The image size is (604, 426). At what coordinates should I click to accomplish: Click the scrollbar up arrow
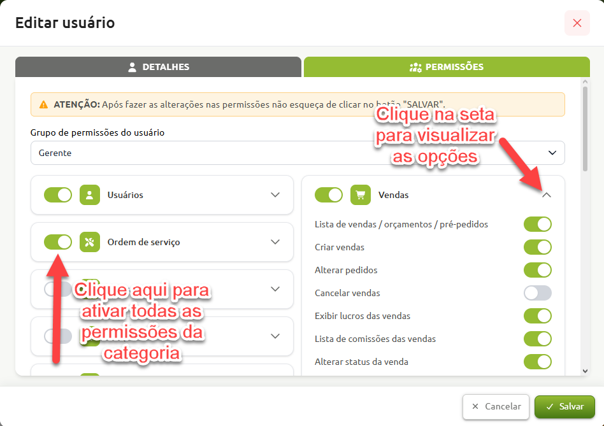[585, 82]
